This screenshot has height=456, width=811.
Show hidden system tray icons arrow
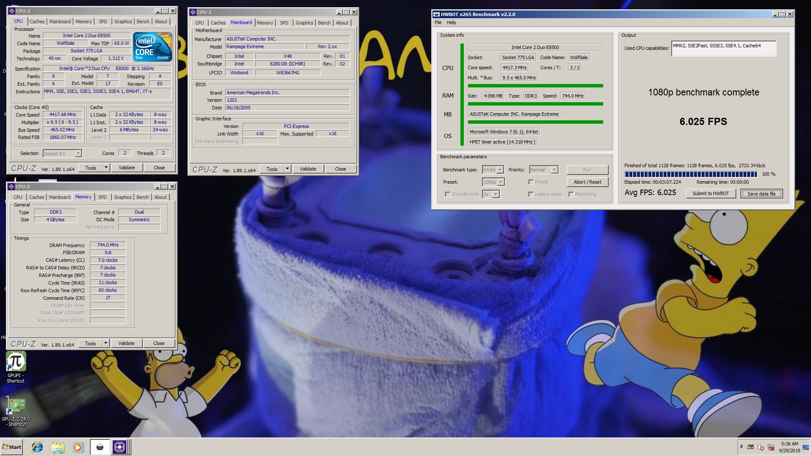click(x=741, y=447)
